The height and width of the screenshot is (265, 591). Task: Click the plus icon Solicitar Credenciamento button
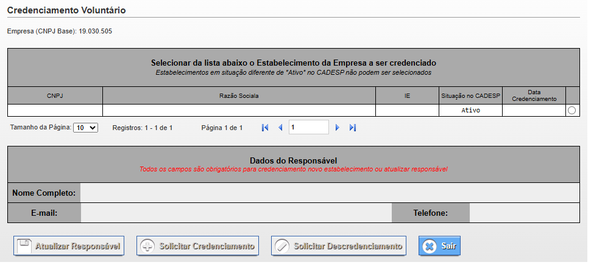pyautogui.click(x=197, y=246)
